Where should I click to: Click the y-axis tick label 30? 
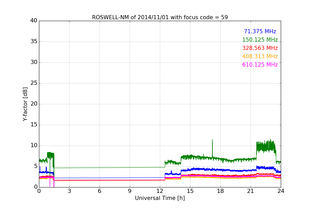pos(34,62)
